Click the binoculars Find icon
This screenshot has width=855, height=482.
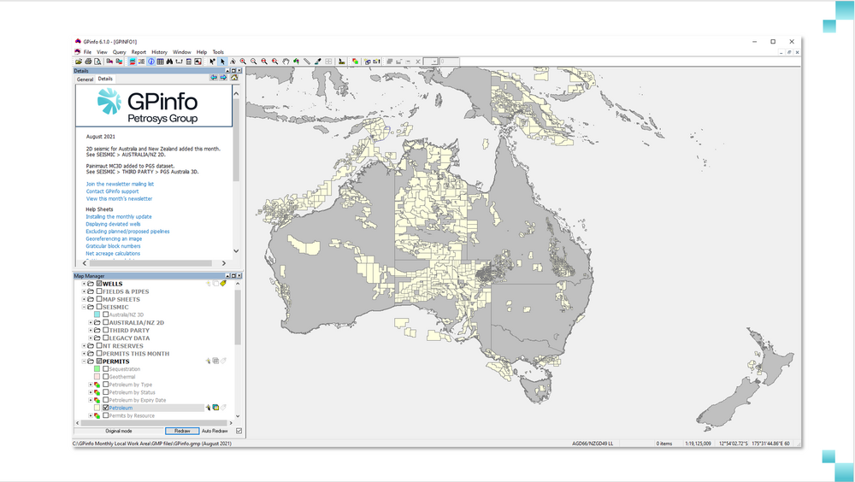(169, 62)
